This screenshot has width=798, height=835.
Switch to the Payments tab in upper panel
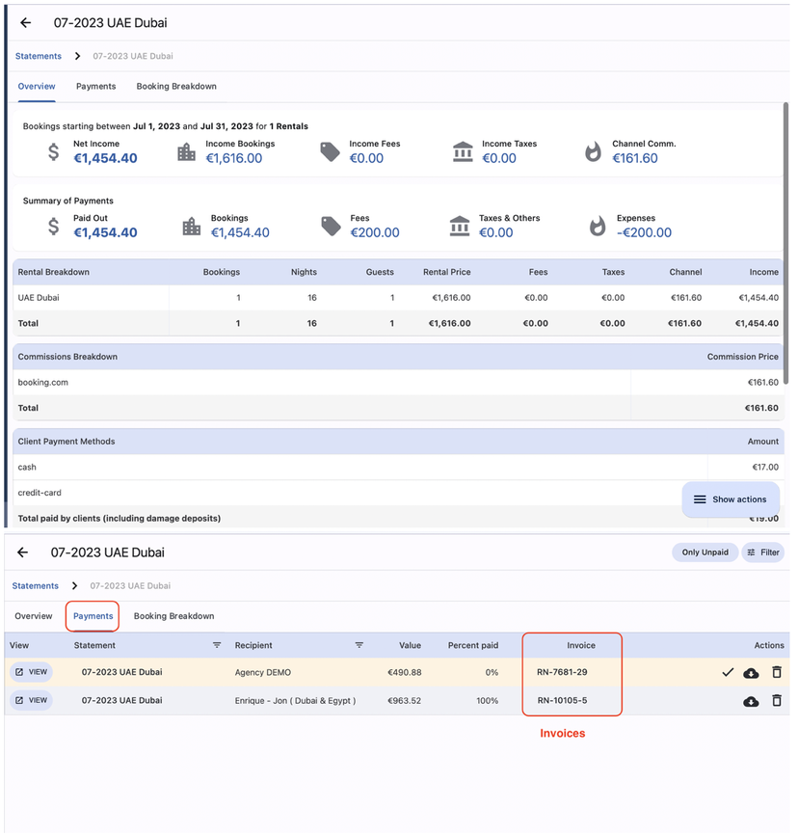pos(95,87)
